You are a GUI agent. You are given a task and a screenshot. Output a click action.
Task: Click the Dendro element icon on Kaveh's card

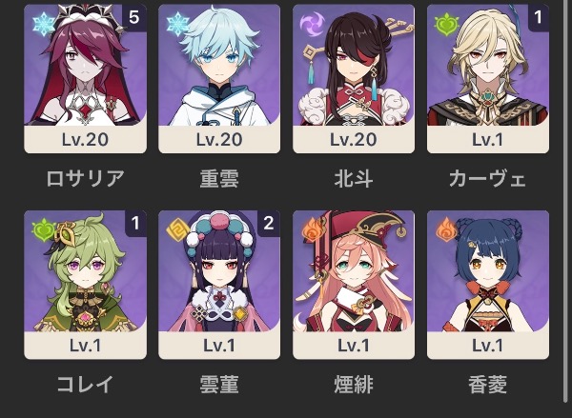click(446, 24)
